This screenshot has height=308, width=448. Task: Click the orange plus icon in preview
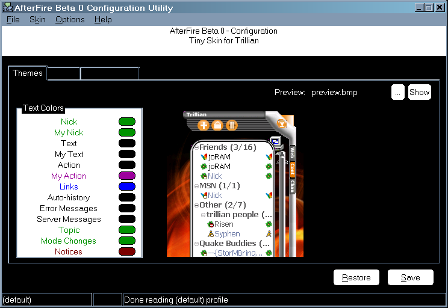[x=204, y=125]
